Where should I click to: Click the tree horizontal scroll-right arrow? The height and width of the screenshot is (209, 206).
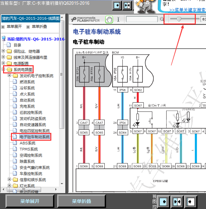coord(56,189)
